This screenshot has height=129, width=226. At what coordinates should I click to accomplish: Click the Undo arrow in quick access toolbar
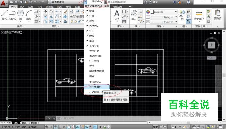pos(35,2)
